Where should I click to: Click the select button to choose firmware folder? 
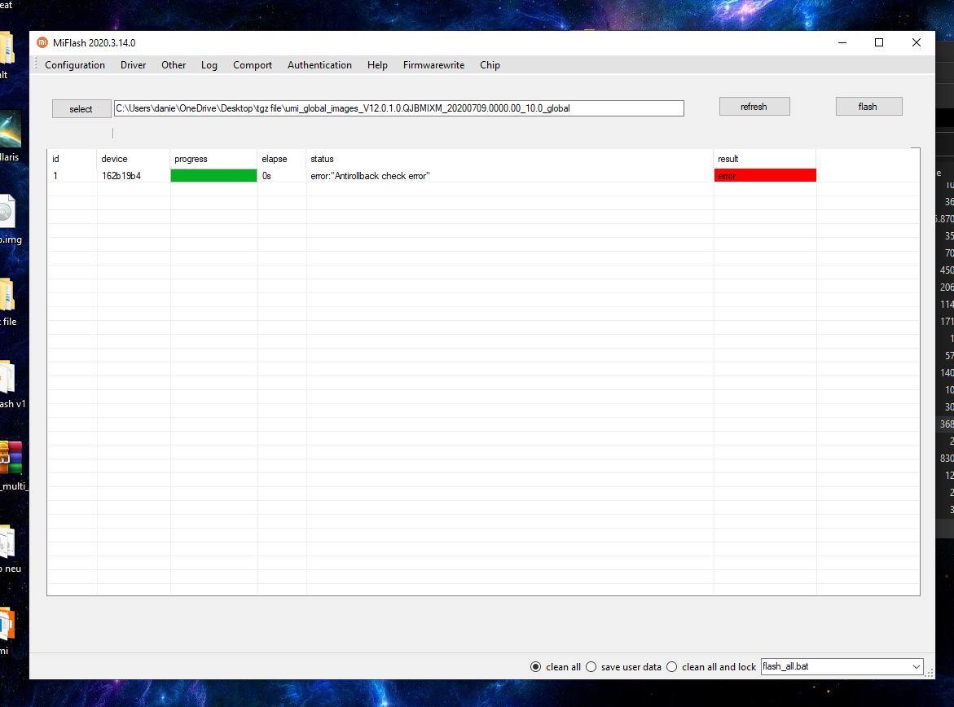81,109
